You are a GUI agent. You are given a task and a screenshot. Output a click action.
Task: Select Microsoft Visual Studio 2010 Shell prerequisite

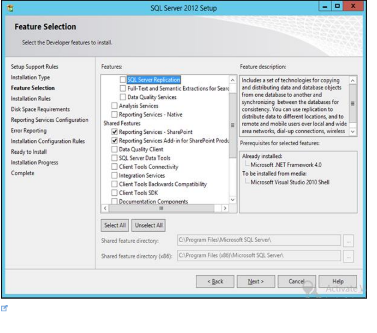290,182
